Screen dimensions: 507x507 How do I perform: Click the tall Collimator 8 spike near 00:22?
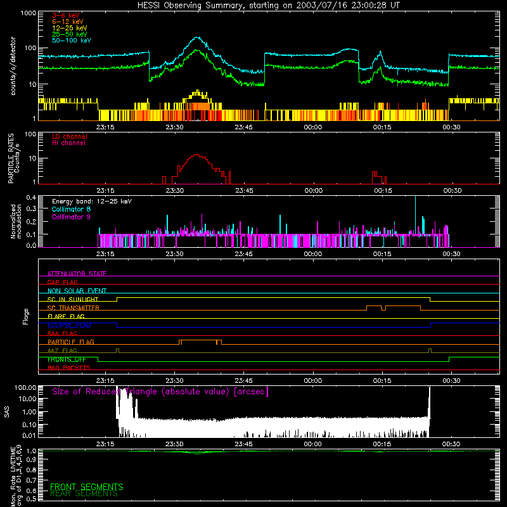tap(415, 215)
